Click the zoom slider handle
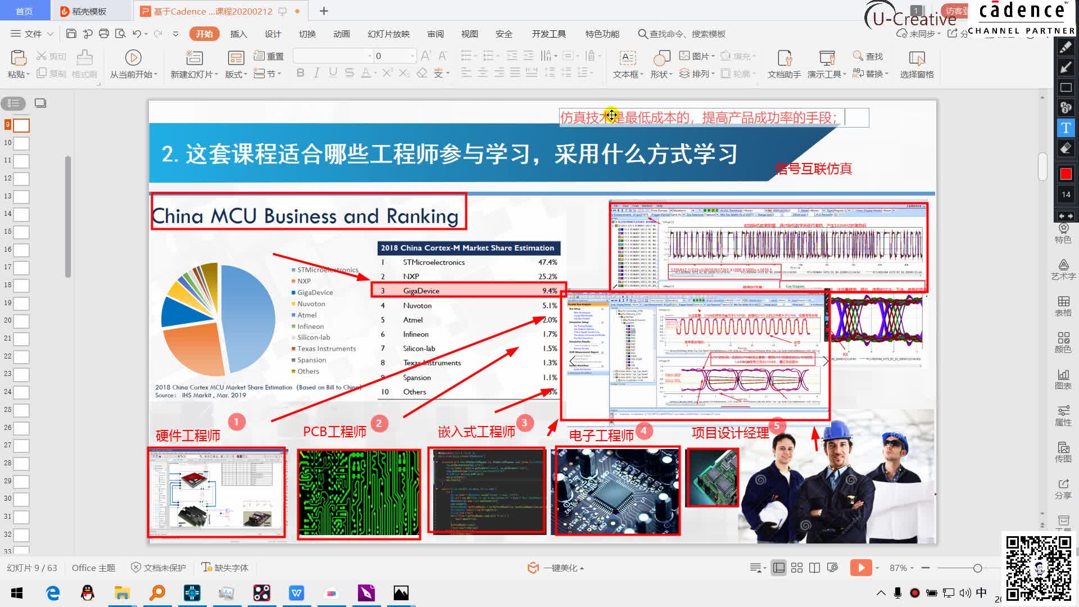 coord(978,568)
